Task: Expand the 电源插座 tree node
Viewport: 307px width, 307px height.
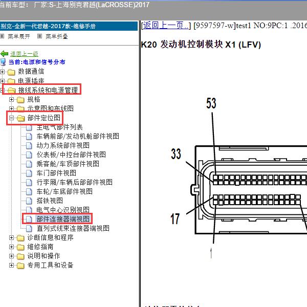Action: 2,81
